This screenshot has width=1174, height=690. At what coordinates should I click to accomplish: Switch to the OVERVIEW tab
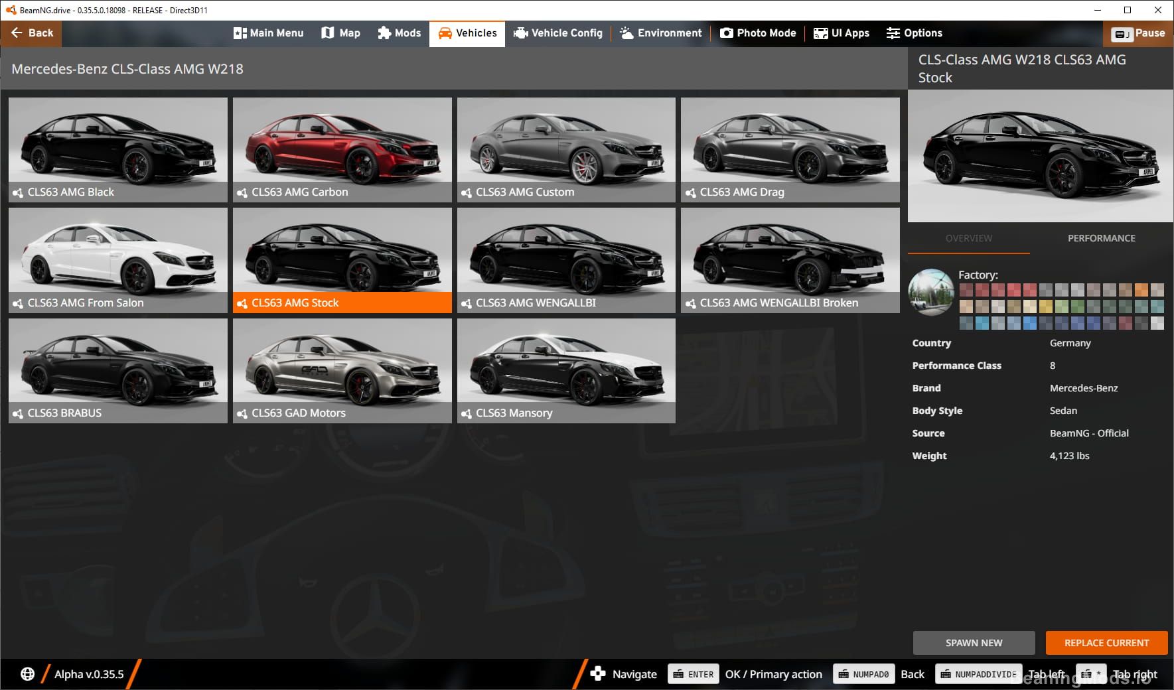(969, 238)
